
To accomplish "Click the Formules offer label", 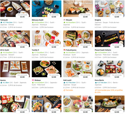I will (69, 90).
